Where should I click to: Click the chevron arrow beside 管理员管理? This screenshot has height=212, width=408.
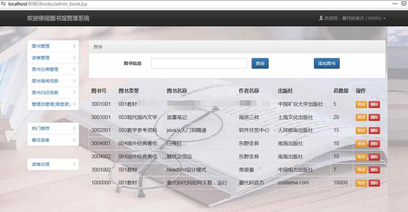[x=74, y=104]
